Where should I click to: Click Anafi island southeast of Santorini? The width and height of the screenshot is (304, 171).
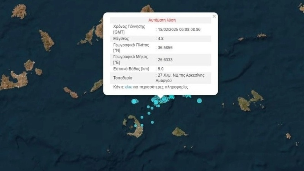coord(179,132)
